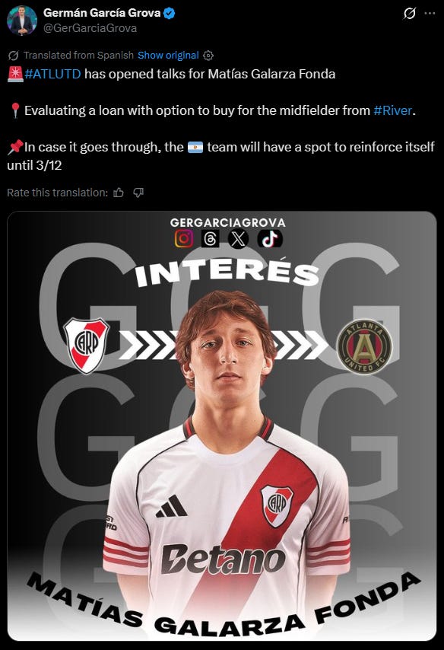Open translation settings gear icon
Screen dimensions: 444x650
pyautogui.click(x=209, y=55)
